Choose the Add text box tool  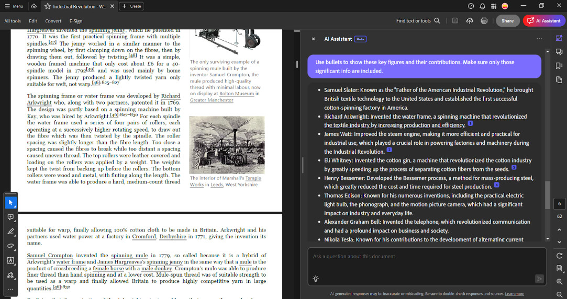click(10, 260)
